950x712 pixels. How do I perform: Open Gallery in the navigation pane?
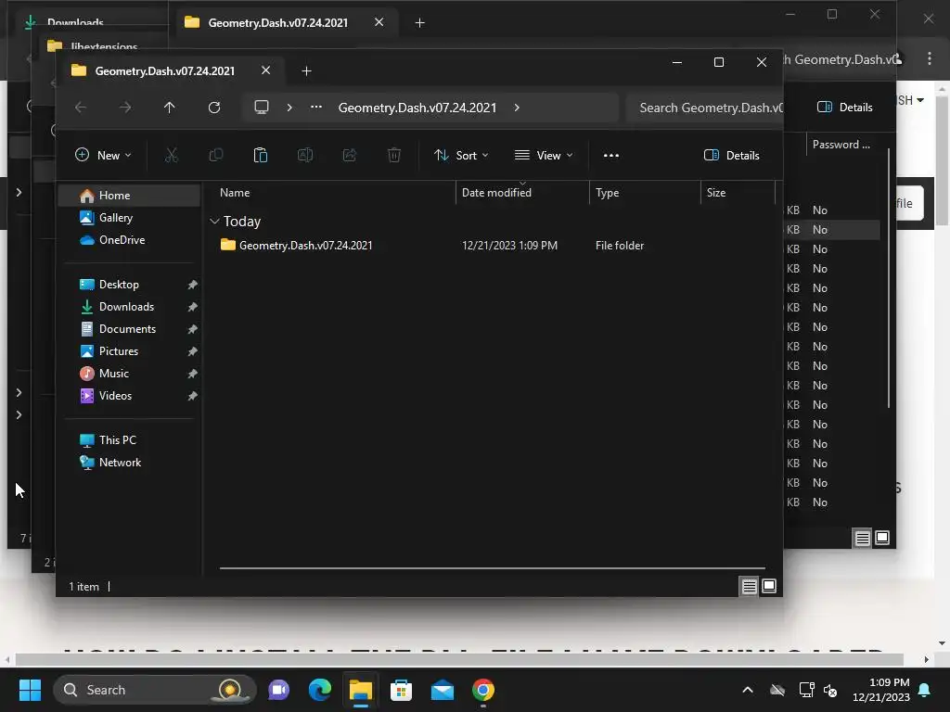pyautogui.click(x=128, y=218)
